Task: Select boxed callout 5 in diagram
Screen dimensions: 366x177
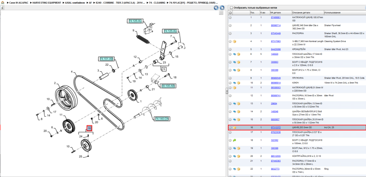Action: coord(164,69)
